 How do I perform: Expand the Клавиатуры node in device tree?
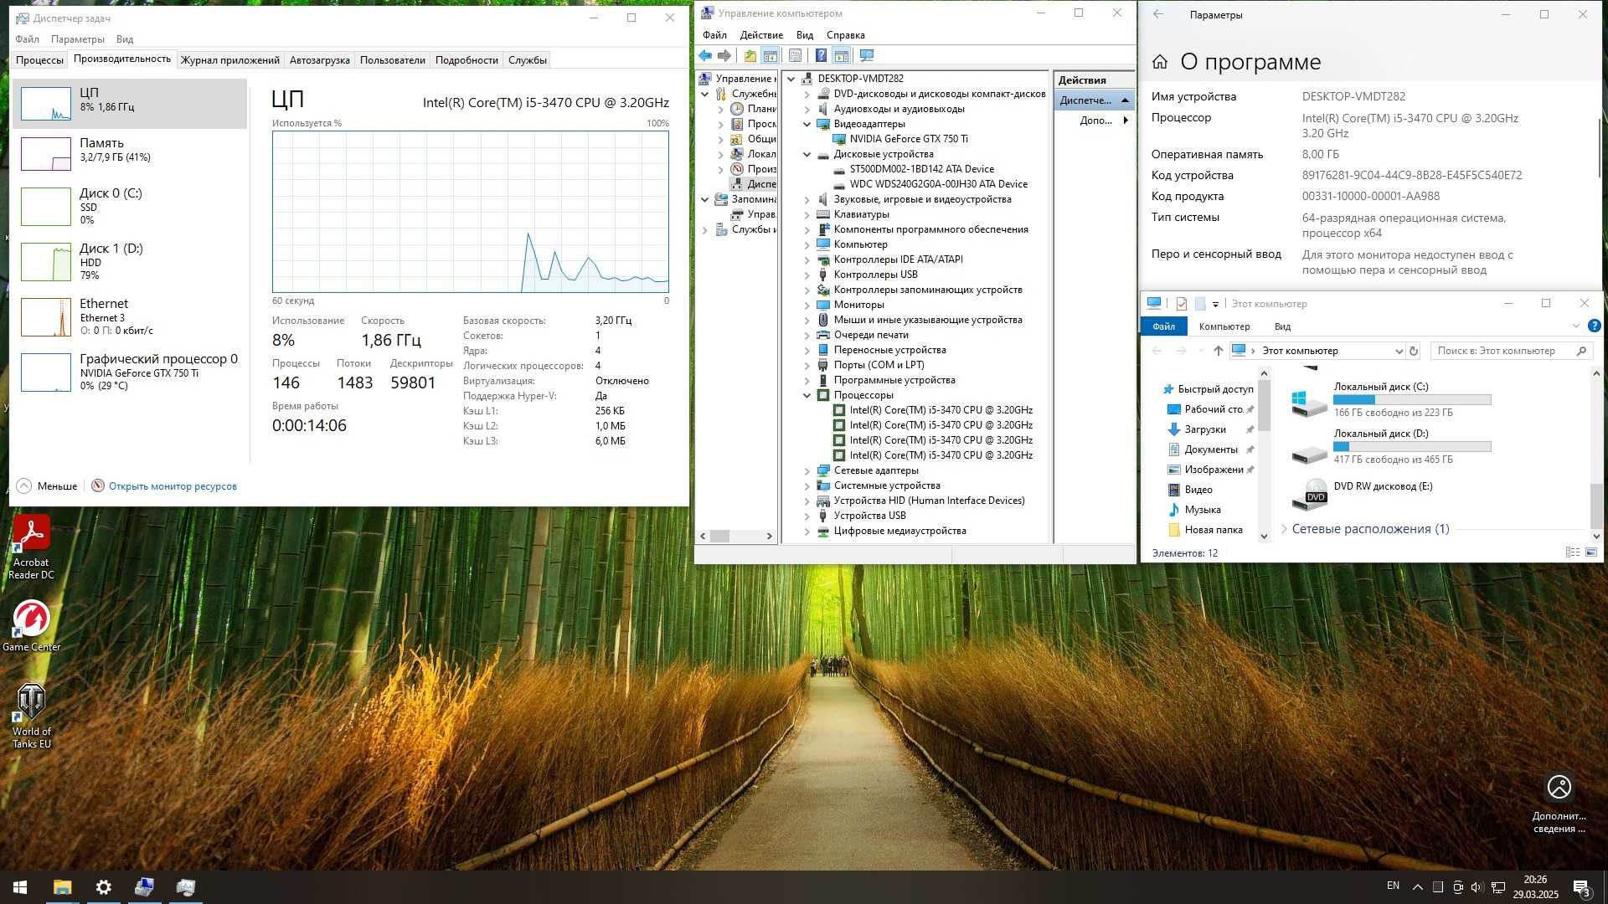807,214
